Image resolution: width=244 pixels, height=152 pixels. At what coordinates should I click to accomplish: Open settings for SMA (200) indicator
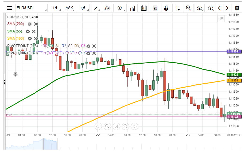pos(30,24)
